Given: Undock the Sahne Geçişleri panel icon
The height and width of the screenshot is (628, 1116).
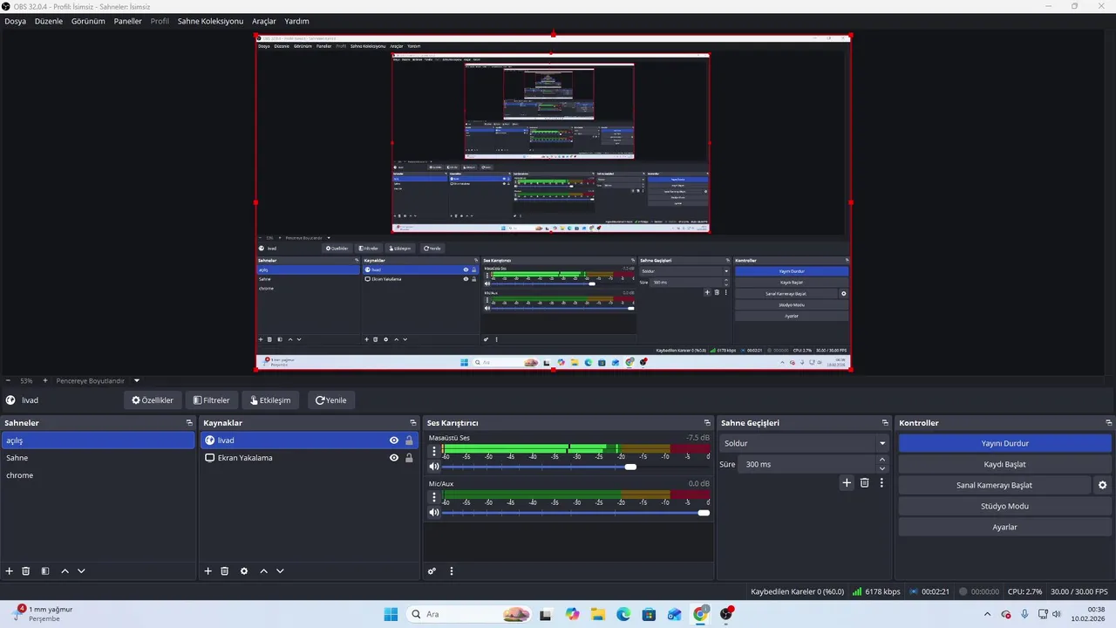Looking at the screenshot, I should (885, 423).
